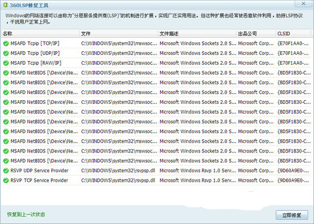Click {E70F1AA0 CLSID in the [RAW/IP] row
The height and width of the screenshot is (224, 314).
293,63
